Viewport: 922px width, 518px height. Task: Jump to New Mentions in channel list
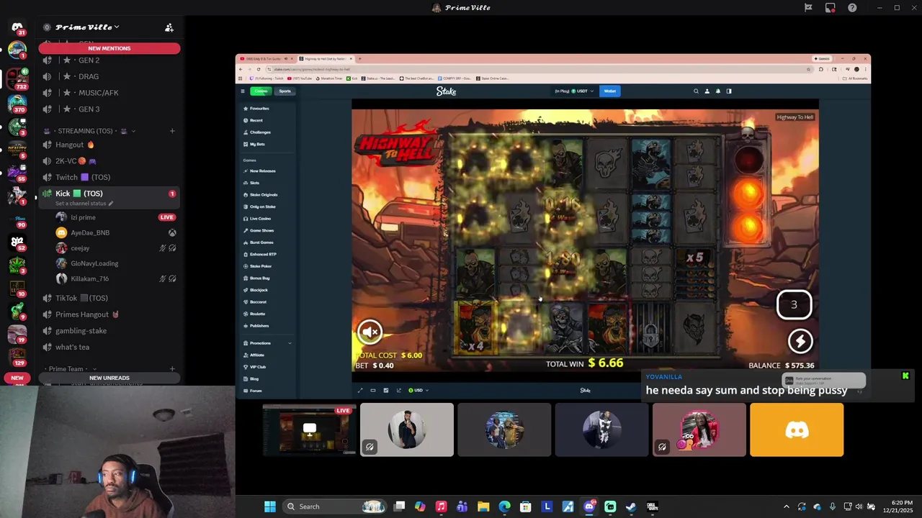click(x=109, y=48)
